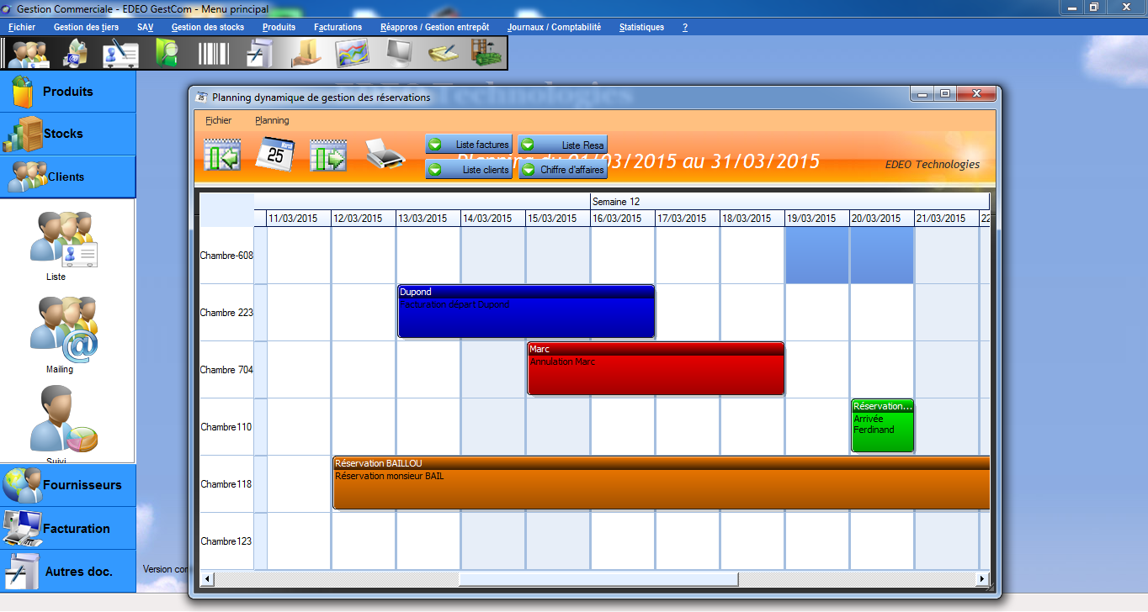Open the Gestion des stocks menu

click(x=207, y=27)
